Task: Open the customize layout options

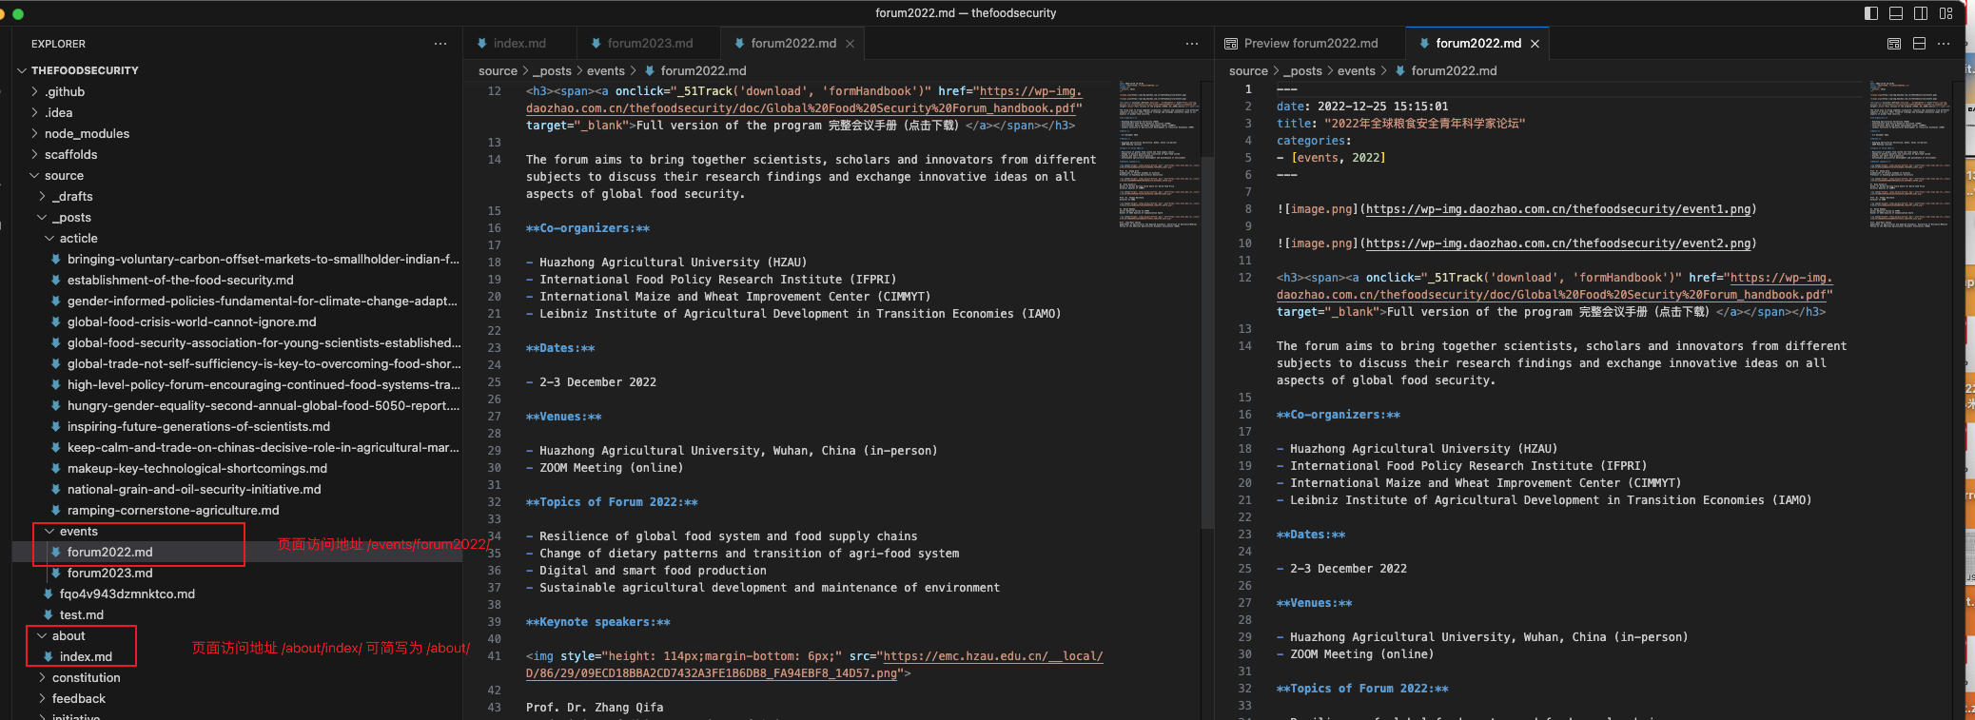Action: click(x=1946, y=13)
